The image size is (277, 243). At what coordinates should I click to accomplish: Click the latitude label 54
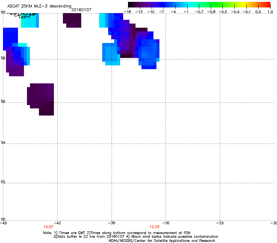[3, 142]
